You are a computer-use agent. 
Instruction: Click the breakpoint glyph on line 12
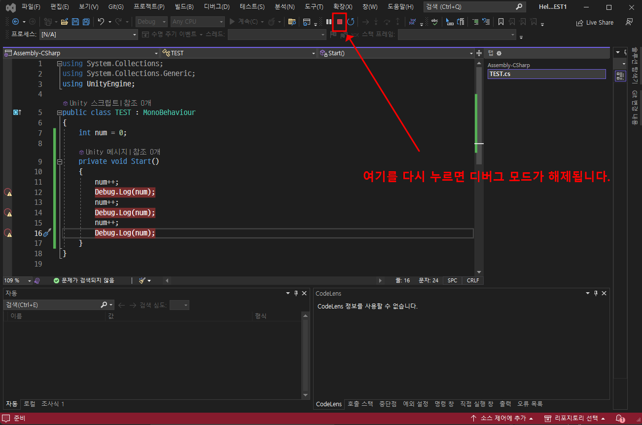click(8, 193)
